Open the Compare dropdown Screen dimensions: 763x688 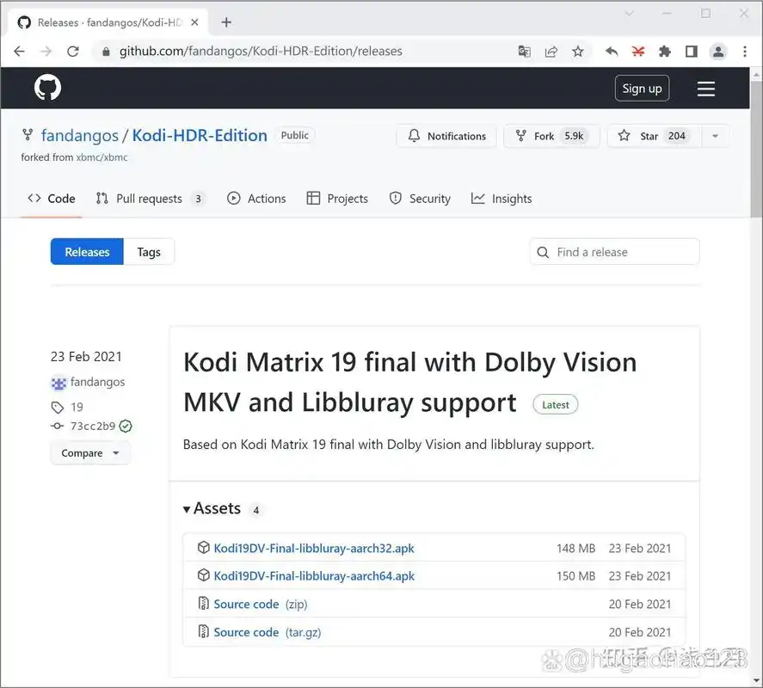click(x=90, y=453)
